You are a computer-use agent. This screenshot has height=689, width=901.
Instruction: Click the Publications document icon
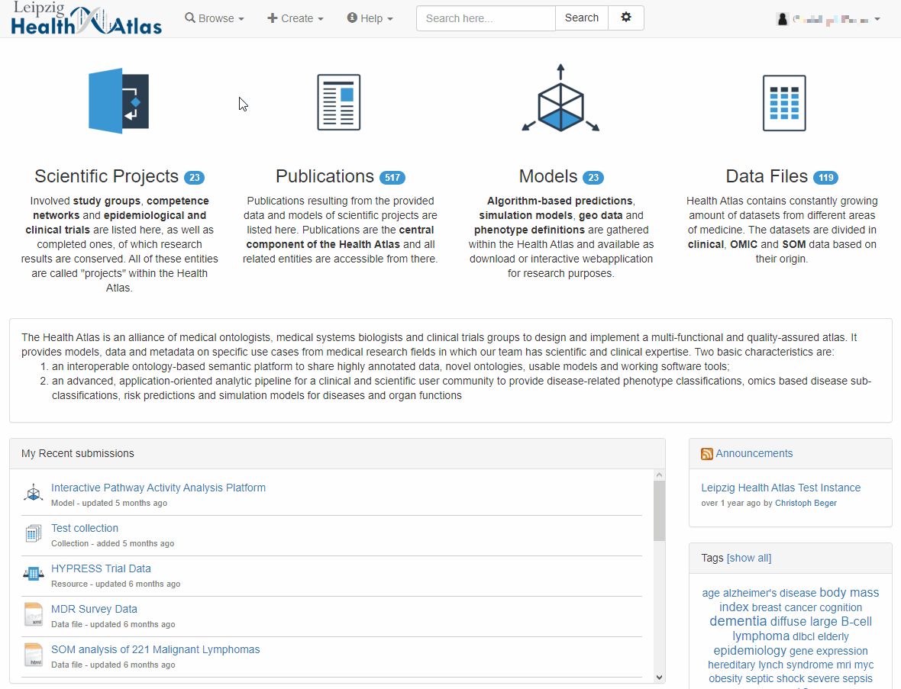[338, 102]
